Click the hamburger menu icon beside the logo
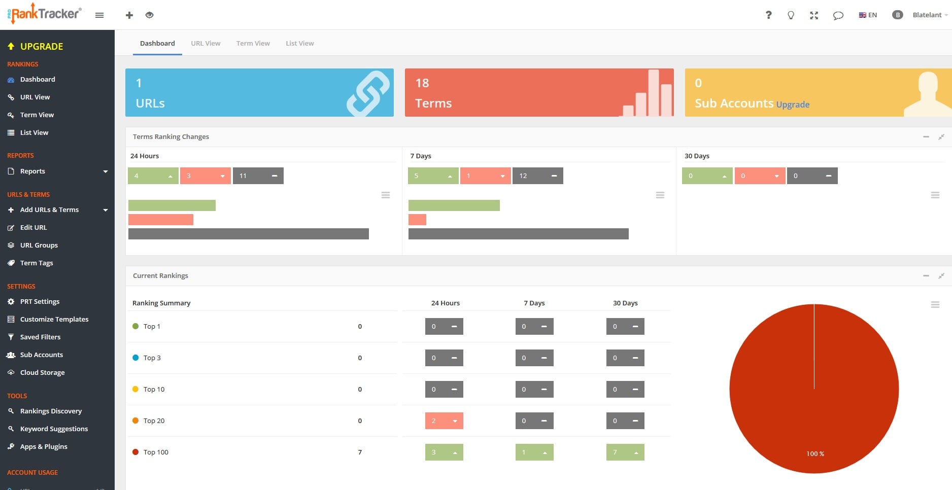The width and height of the screenshot is (952, 490). tap(99, 15)
